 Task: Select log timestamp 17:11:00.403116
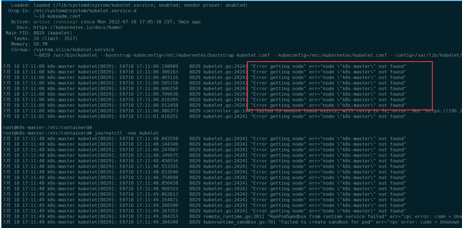pyautogui.click(x=157, y=77)
